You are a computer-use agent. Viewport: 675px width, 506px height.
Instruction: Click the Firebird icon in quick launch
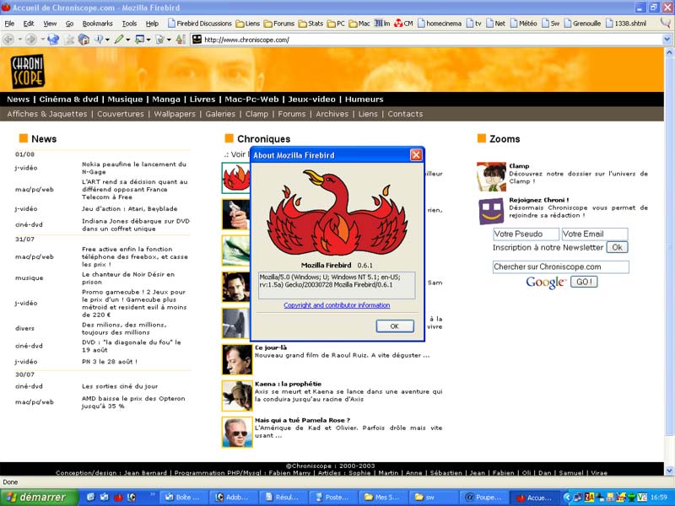pos(118,497)
